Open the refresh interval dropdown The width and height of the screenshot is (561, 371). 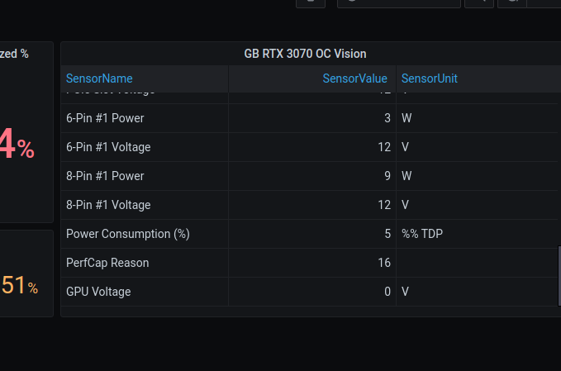click(x=544, y=2)
